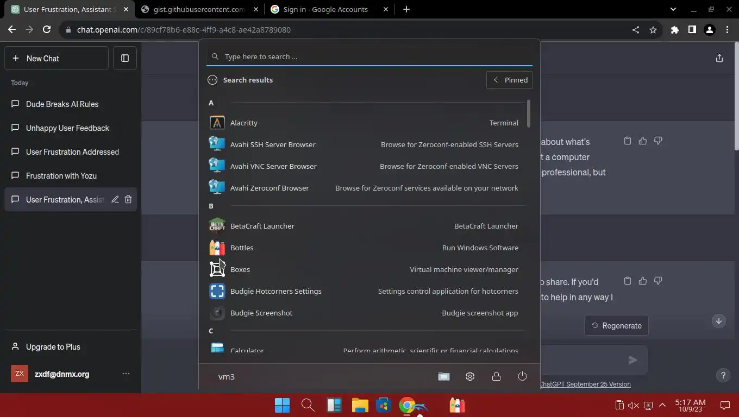Open Avahi Zeroconf Browser entry

[x=364, y=188]
